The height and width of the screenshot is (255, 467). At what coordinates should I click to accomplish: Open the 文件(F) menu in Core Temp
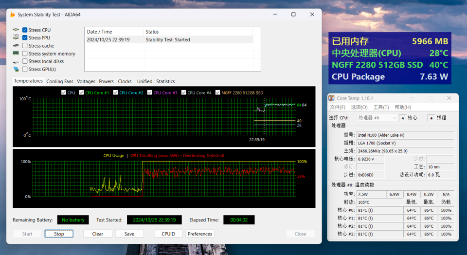(x=338, y=107)
